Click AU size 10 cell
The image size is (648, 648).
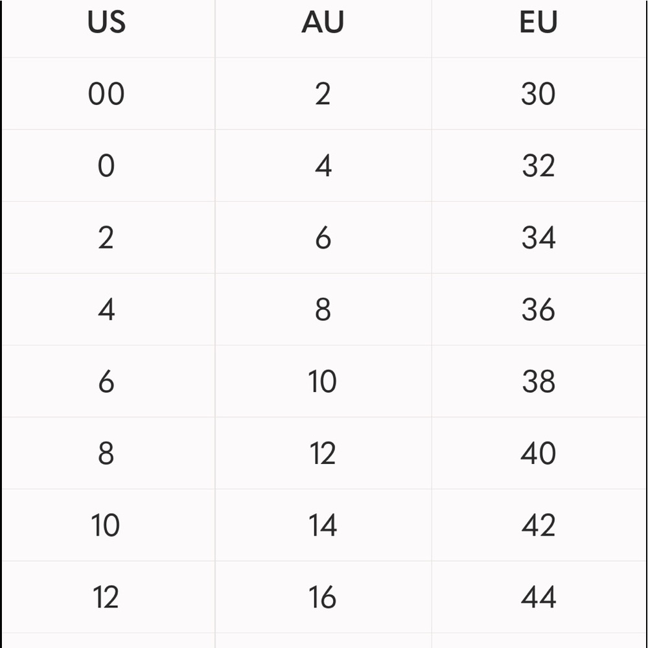point(323,382)
